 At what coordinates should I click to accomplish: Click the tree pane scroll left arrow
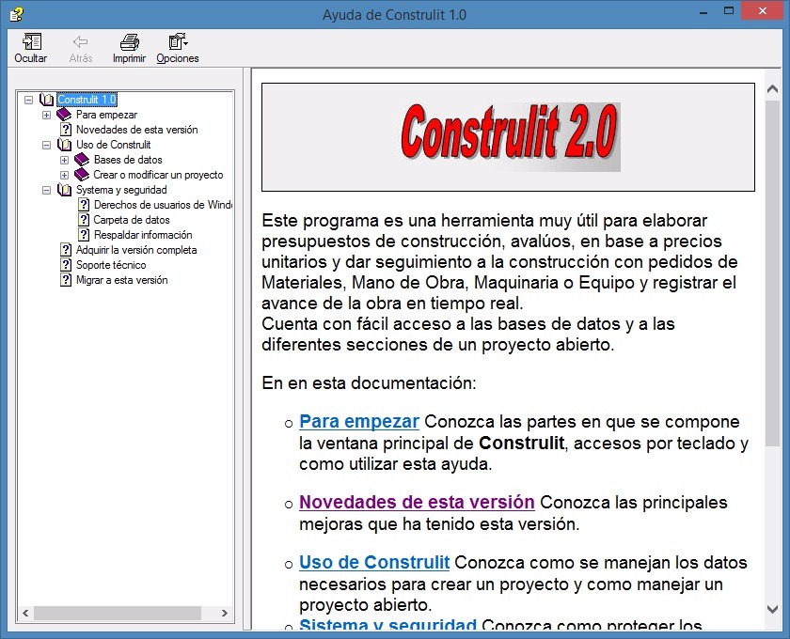(25, 613)
